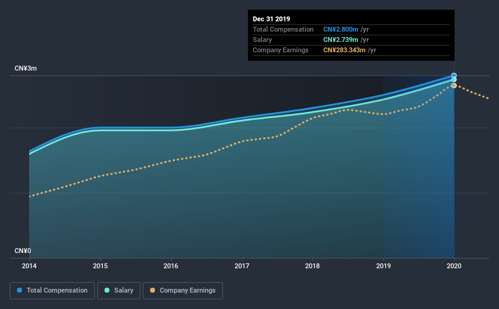Click the CN¥283.343m company earnings value

[x=345, y=50]
